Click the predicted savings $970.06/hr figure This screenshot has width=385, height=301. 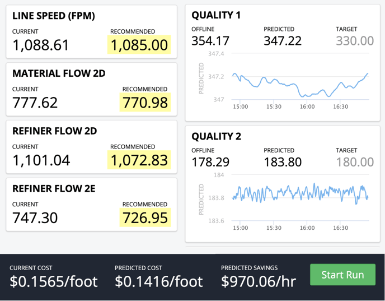pos(260,280)
